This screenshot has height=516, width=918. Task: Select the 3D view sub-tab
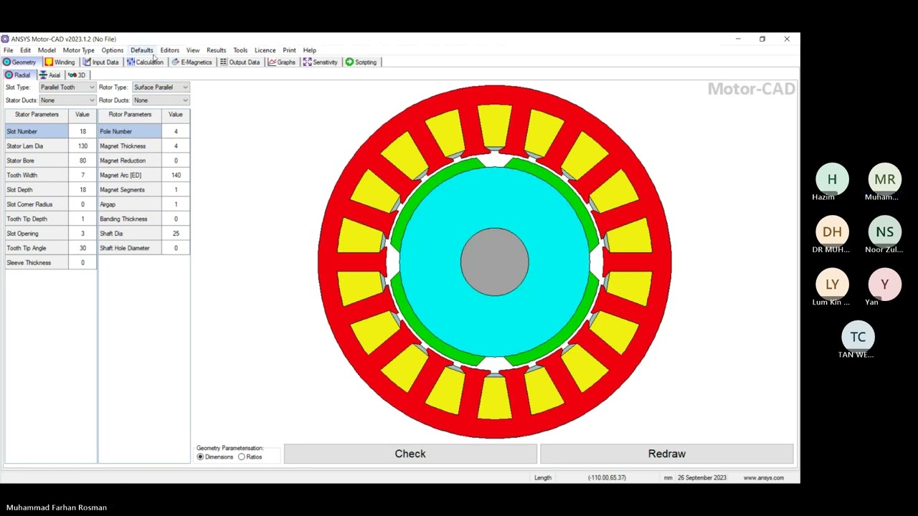77,75
